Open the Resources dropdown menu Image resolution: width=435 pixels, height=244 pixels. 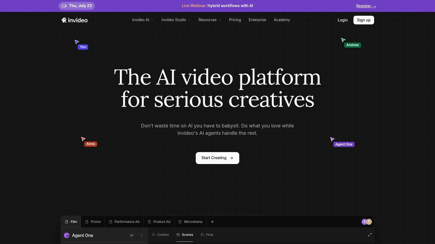[x=210, y=20]
